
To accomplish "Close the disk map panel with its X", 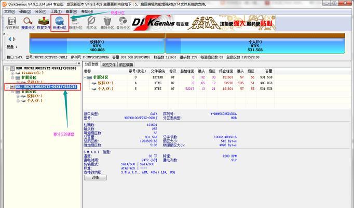I will [4, 34].
